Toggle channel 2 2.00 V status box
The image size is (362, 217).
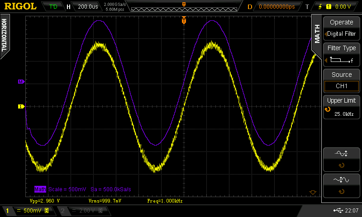(x=83, y=211)
